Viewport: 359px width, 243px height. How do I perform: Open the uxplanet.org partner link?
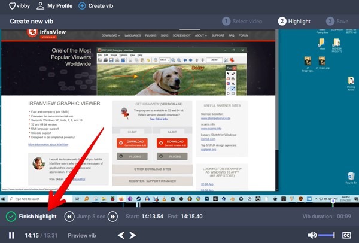[208, 149]
